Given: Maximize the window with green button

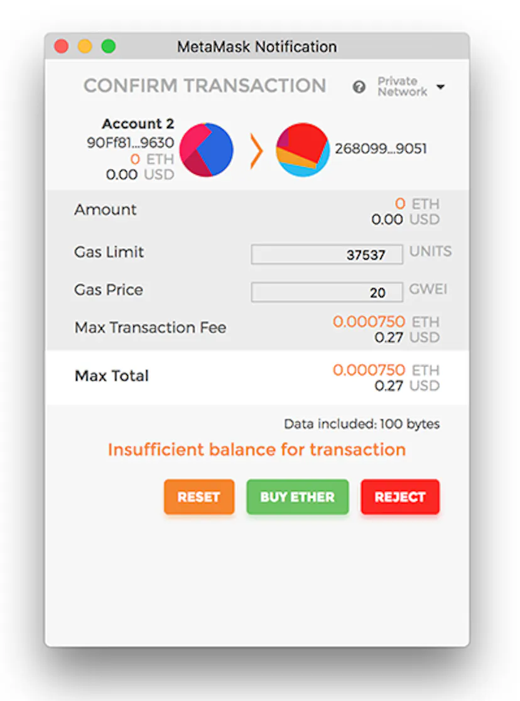Looking at the screenshot, I should (108, 46).
